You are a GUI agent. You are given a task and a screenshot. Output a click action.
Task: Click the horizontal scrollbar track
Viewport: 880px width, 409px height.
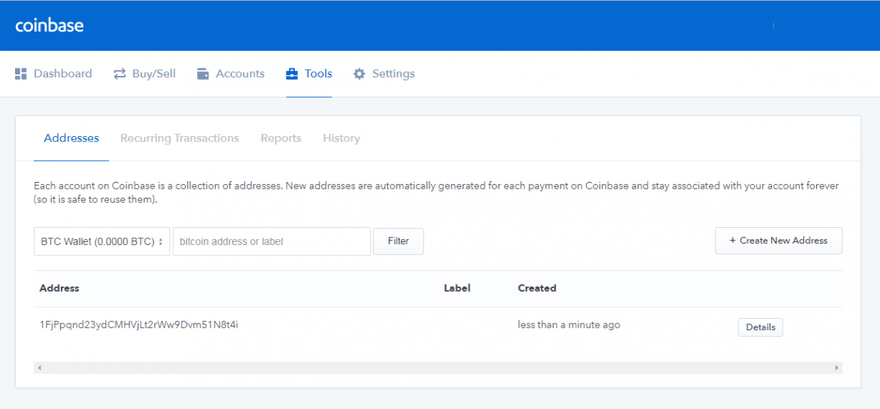point(438,368)
